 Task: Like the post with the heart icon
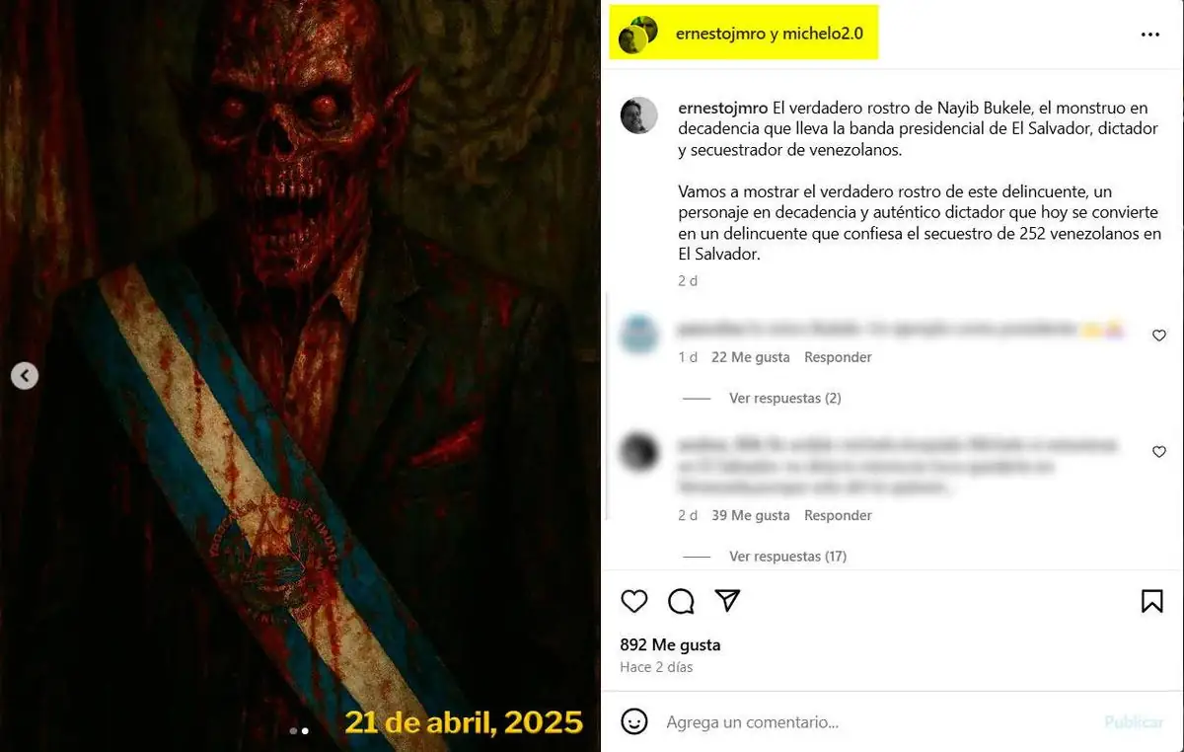634,601
